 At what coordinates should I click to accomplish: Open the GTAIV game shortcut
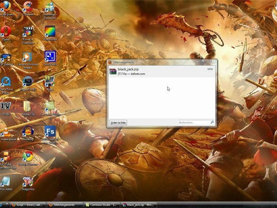tap(6, 109)
